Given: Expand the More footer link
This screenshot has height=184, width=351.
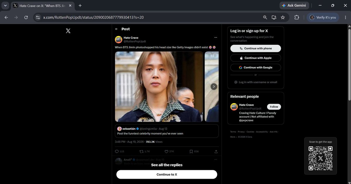Looking at the screenshot, I should click(x=233, y=137).
